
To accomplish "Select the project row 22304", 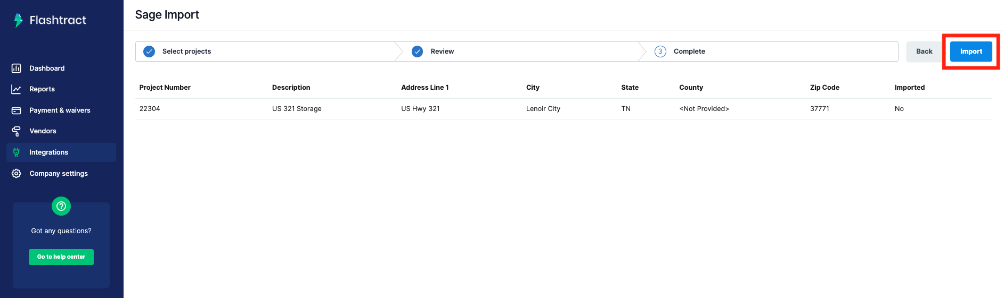I will click(564, 109).
